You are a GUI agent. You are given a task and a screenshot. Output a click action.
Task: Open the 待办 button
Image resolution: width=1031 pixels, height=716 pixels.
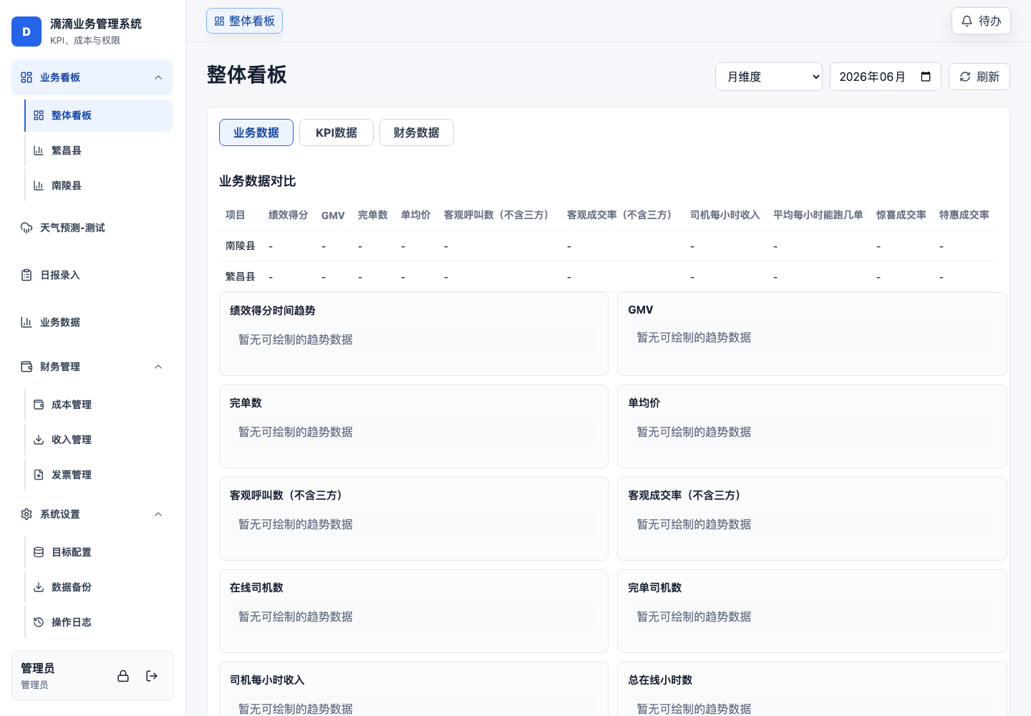[981, 21]
